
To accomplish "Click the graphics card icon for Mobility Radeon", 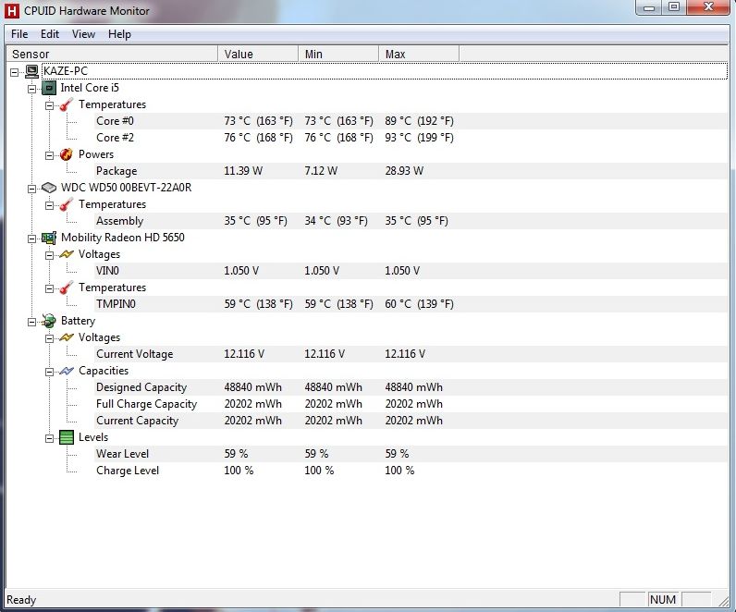I will [49, 238].
